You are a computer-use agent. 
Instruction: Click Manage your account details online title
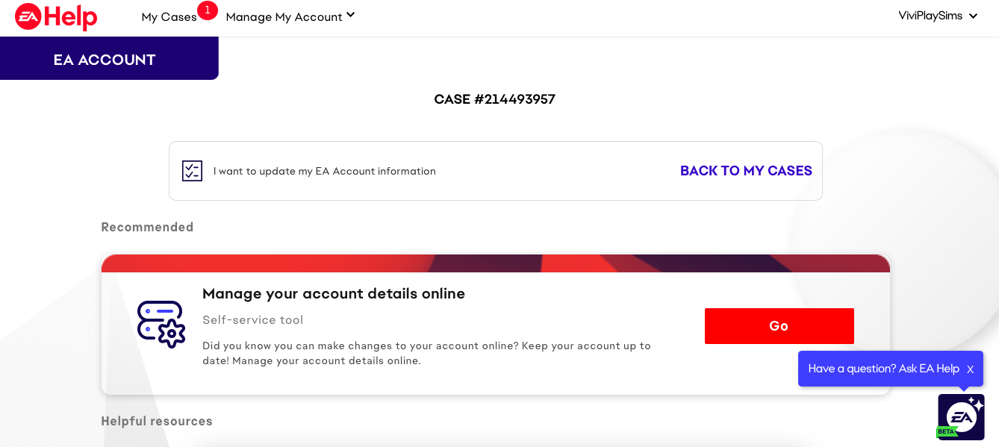pyautogui.click(x=333, y=294)
